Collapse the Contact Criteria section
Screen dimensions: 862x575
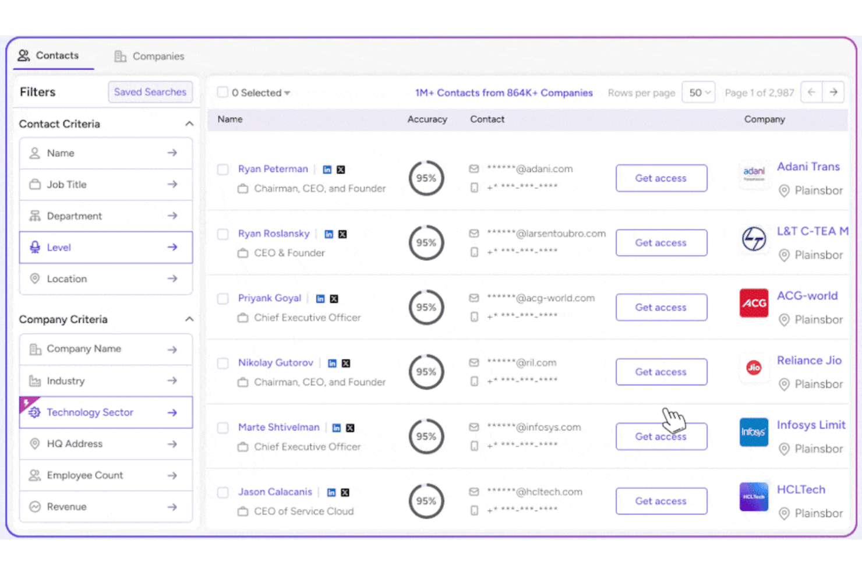[189, 124]
